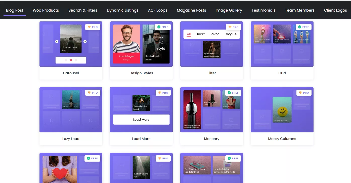Go to Dynamic Listings tab
Viewport: 351px width, 183px height.
coord(122,10)
